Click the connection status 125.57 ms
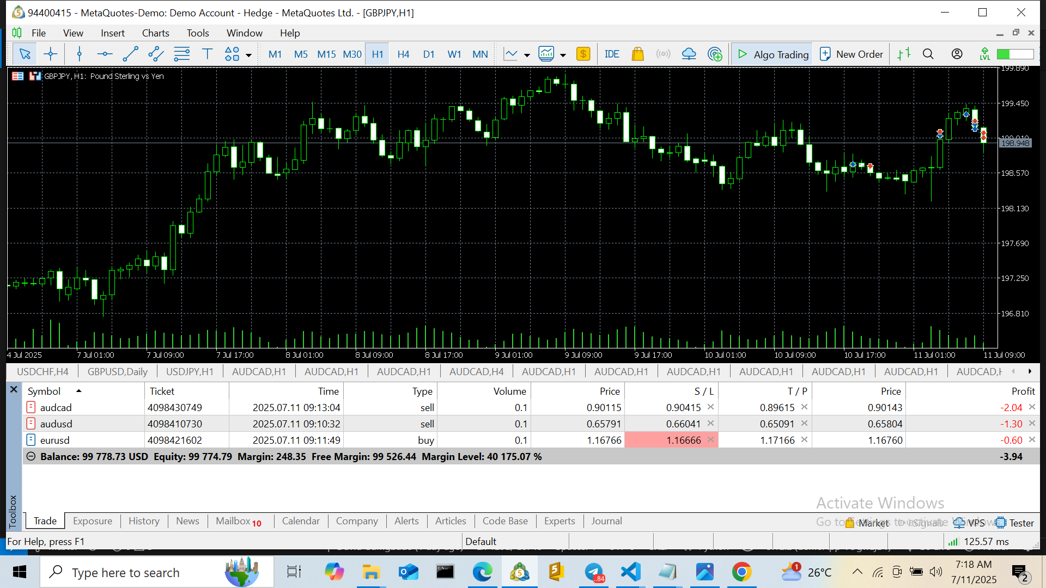 (x=978, y=542)
